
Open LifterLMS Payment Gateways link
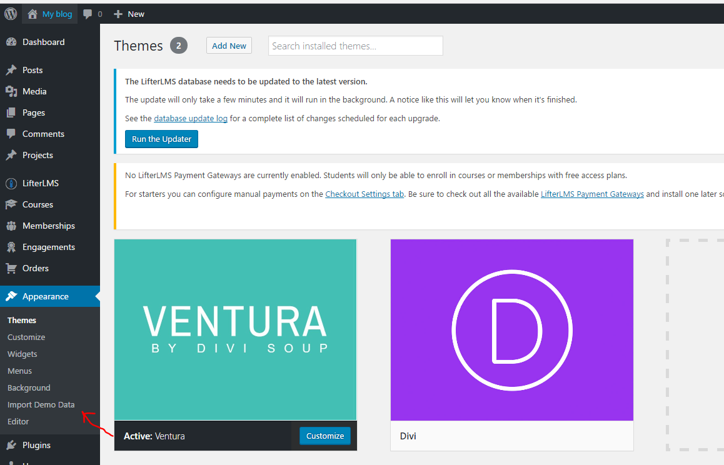coord(593,194)
